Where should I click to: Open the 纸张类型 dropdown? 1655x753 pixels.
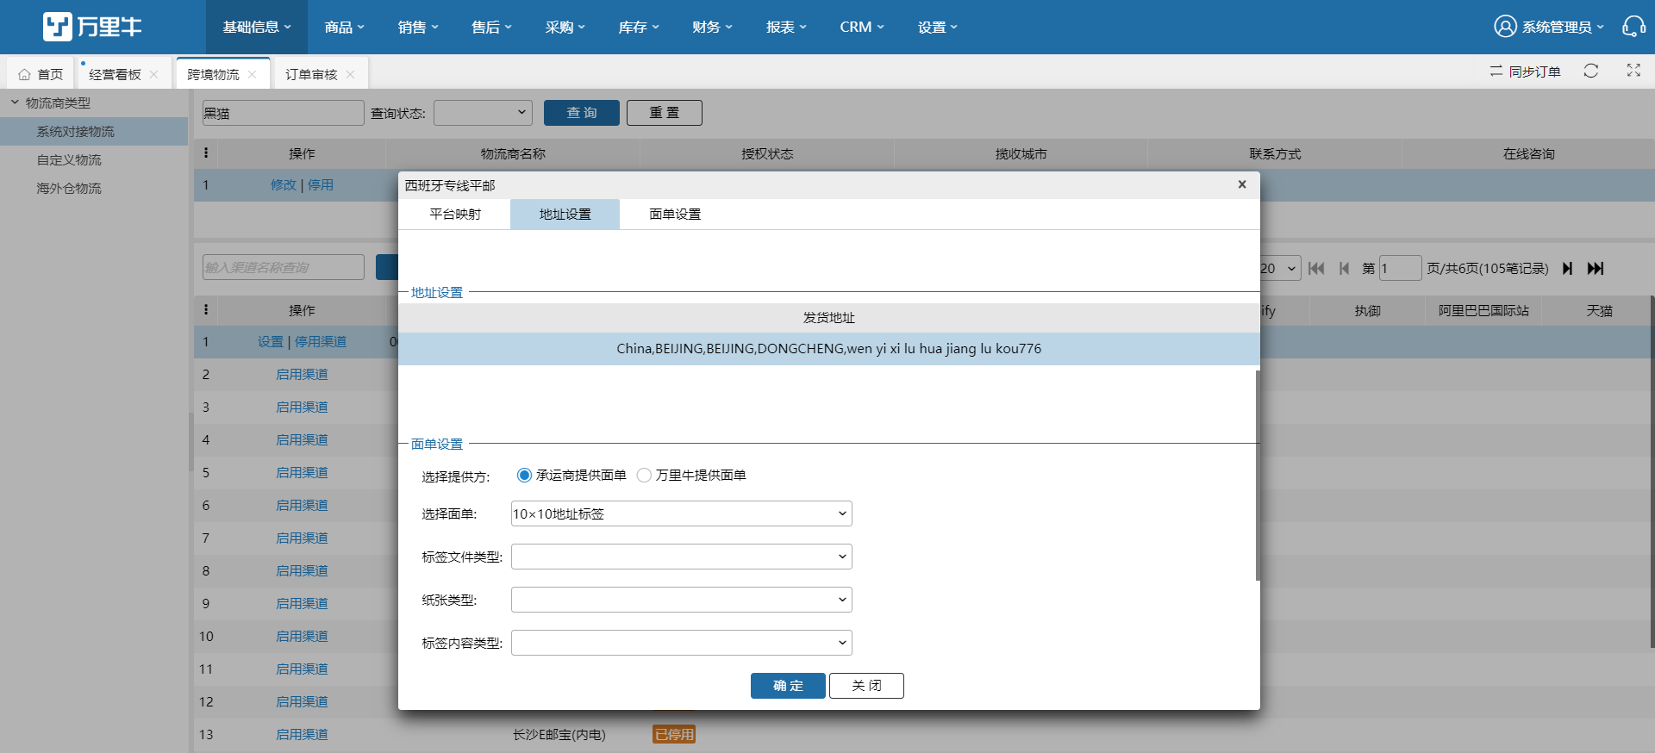coord(682,600)
